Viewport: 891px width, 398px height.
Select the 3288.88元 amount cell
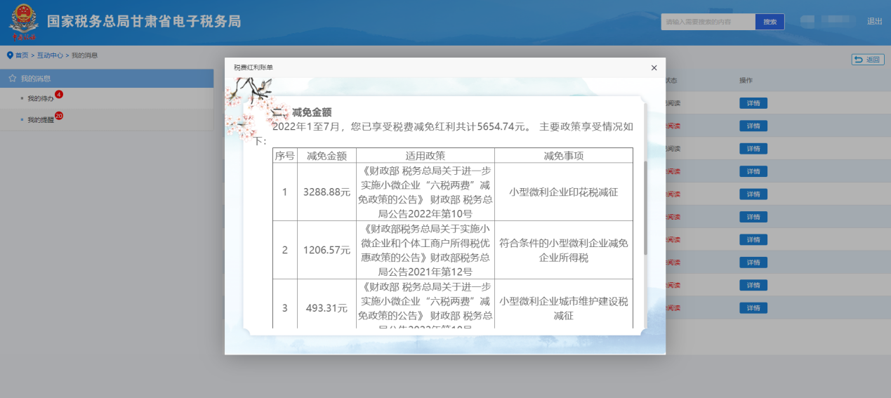click(x=326, y=192)
